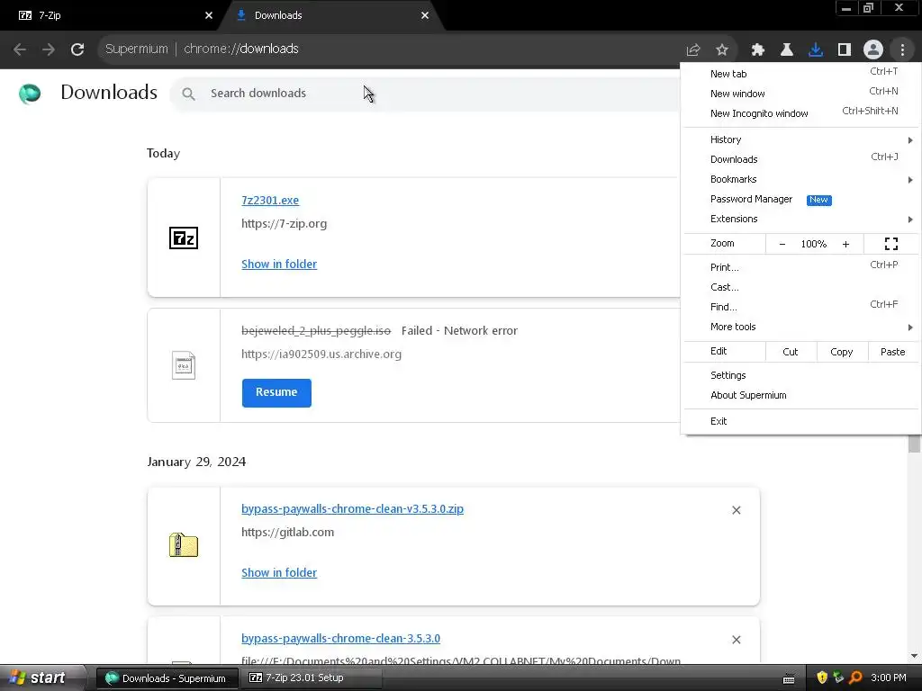Open About Supermium
The width and height of the screenshot is (922, 691).
[800, 396]
